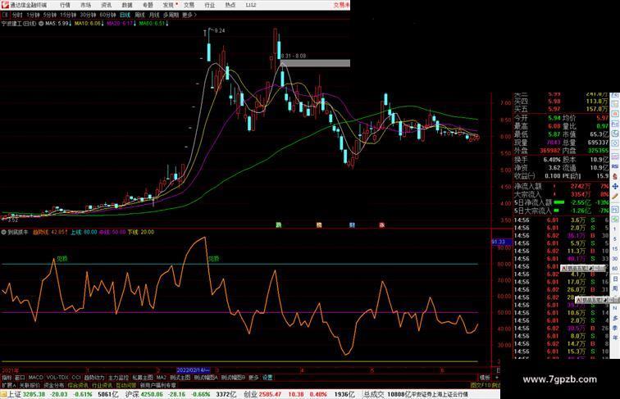Image resolution: width=620 pixels, height=399 pixels.
Task: Click the 60 period shortcut in right toolbar
Action: (615, 269)
